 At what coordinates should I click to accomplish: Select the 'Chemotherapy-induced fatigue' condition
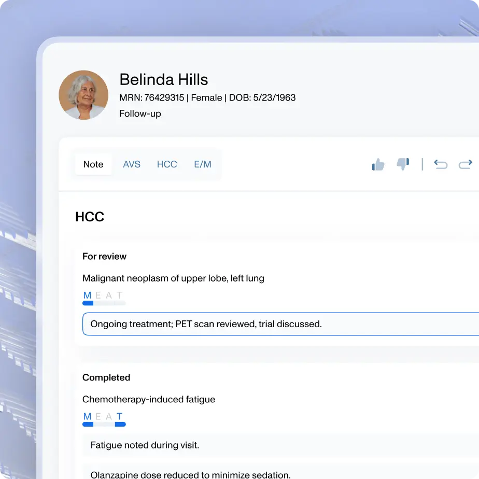tap(149, 399)
